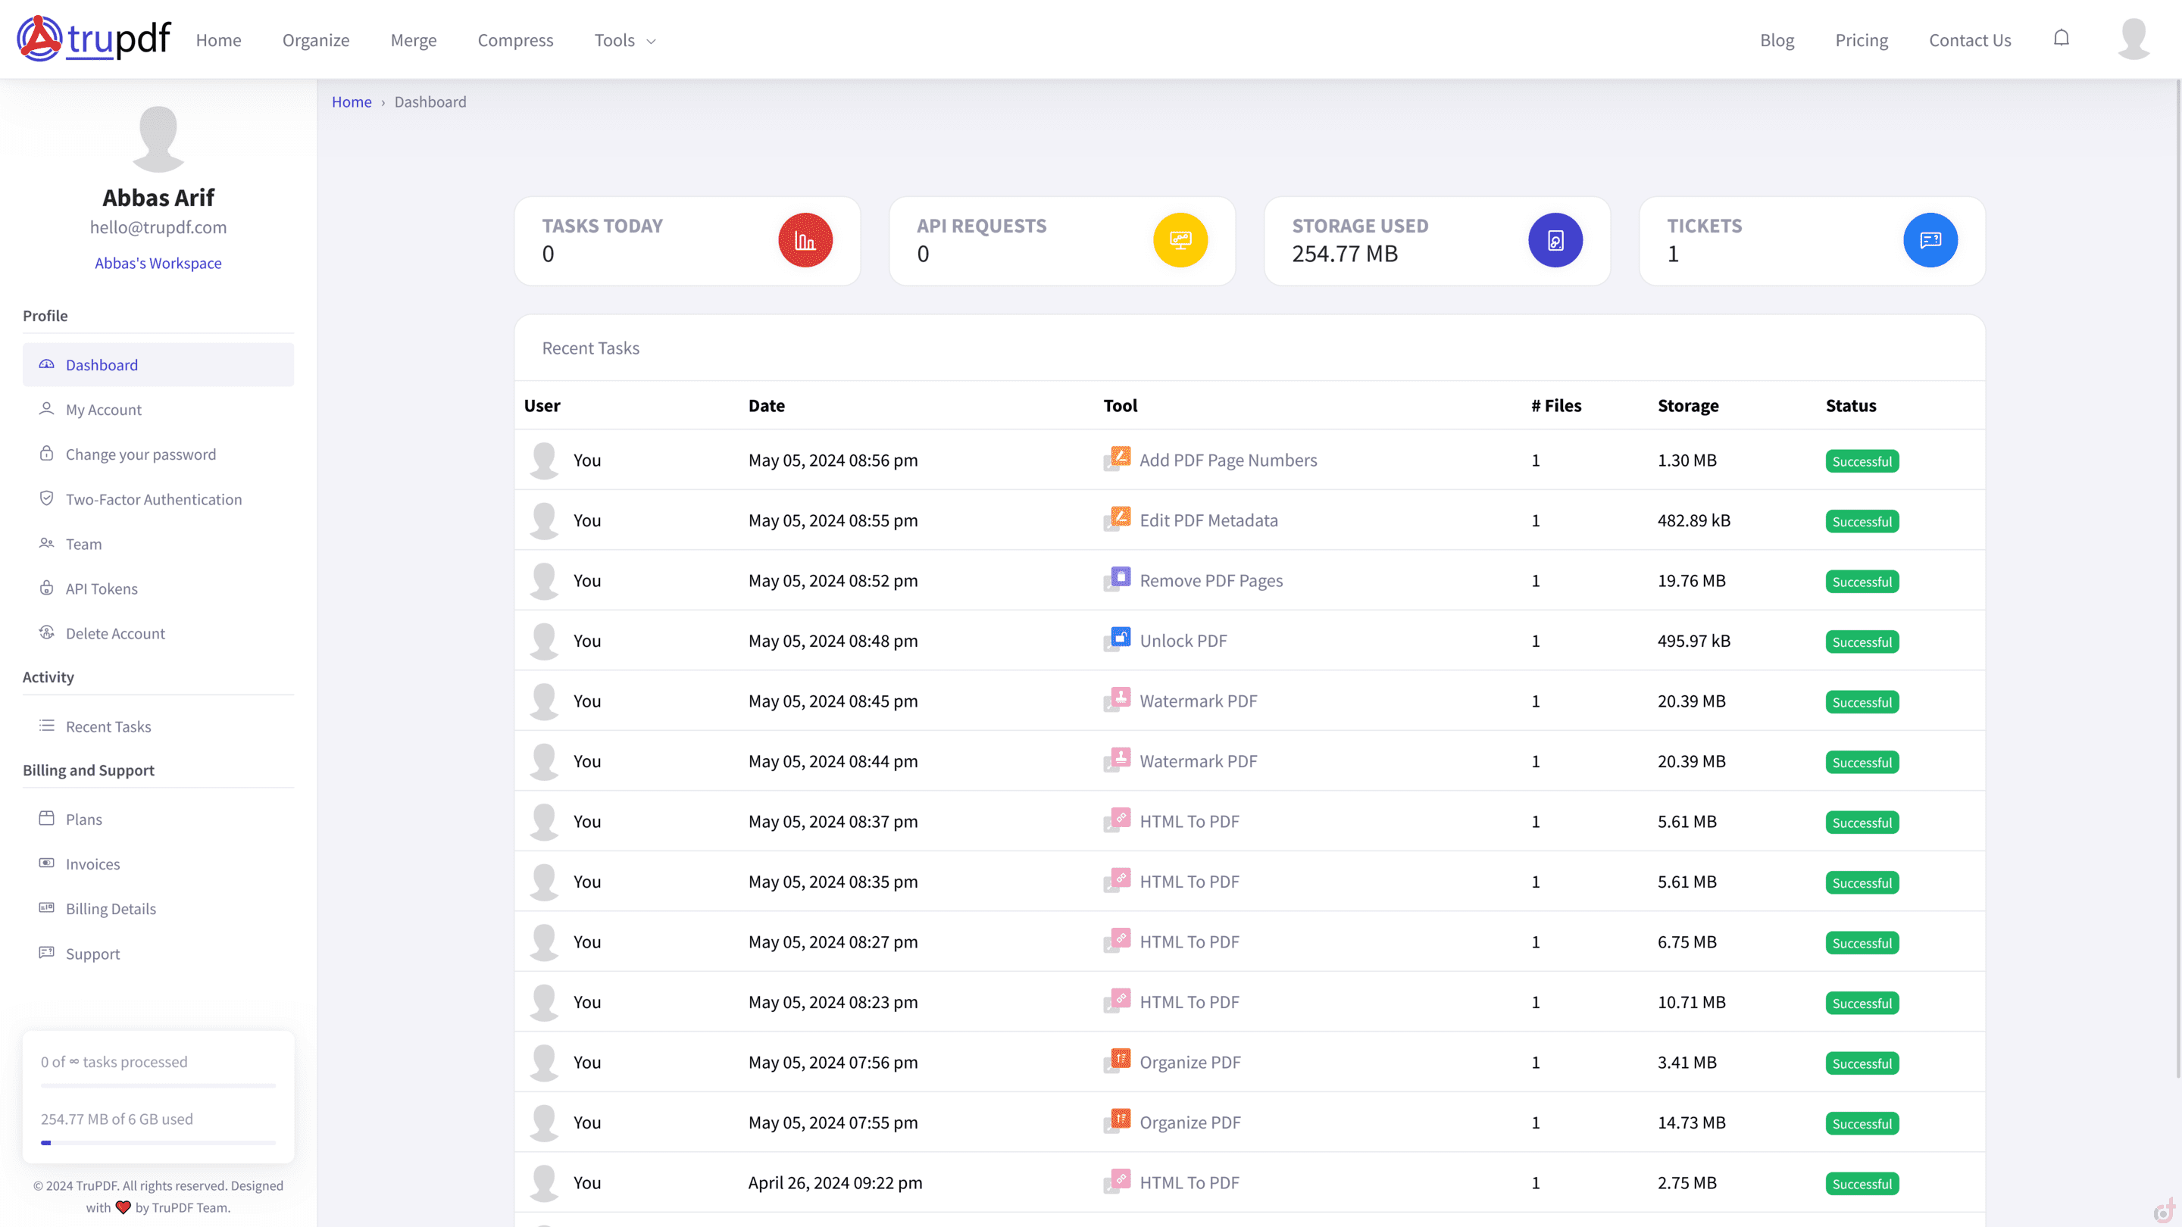Click the yellow API Requests icon
The height and width of the screenshot is (1227, 2182).
pos(1180,241)
